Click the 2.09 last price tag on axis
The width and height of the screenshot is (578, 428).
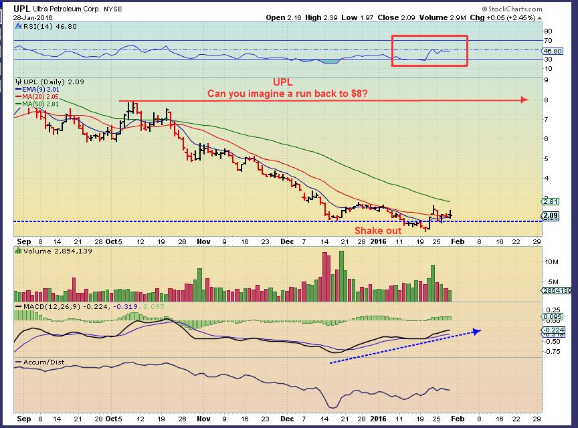point(551,215)
